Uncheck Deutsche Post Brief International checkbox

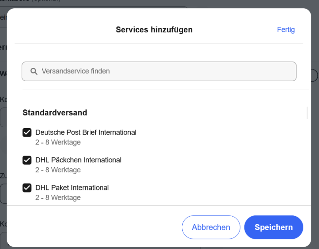point(27,132)
